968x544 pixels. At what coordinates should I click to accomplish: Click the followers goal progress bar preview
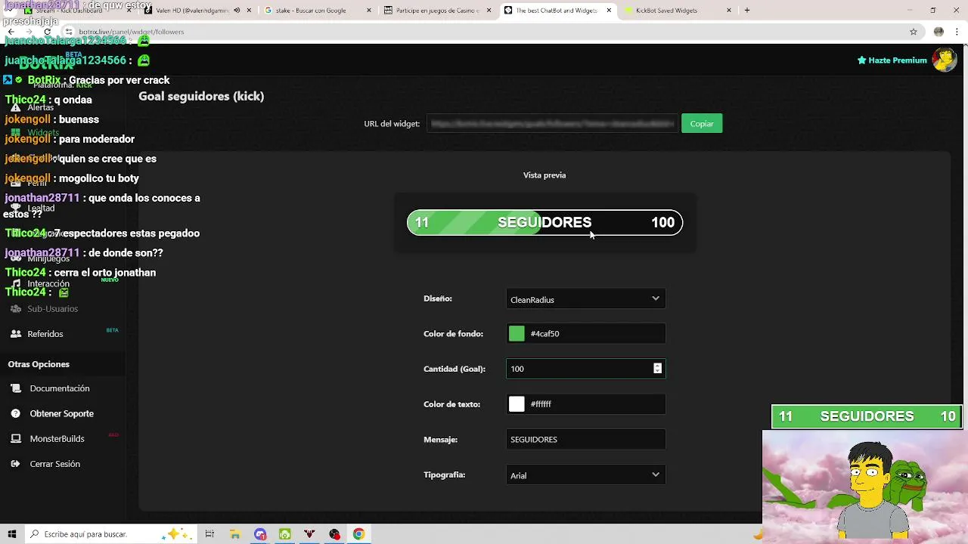coord(544,222)
